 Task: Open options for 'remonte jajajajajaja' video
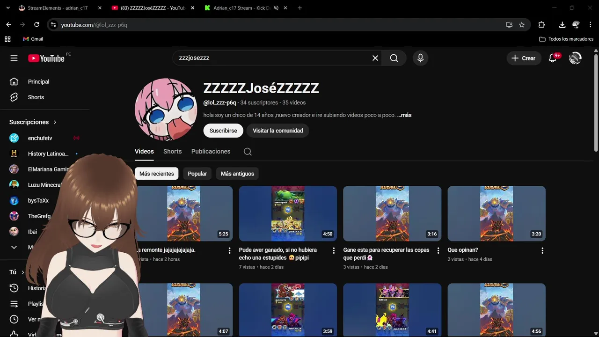click(x=229, y=251)
